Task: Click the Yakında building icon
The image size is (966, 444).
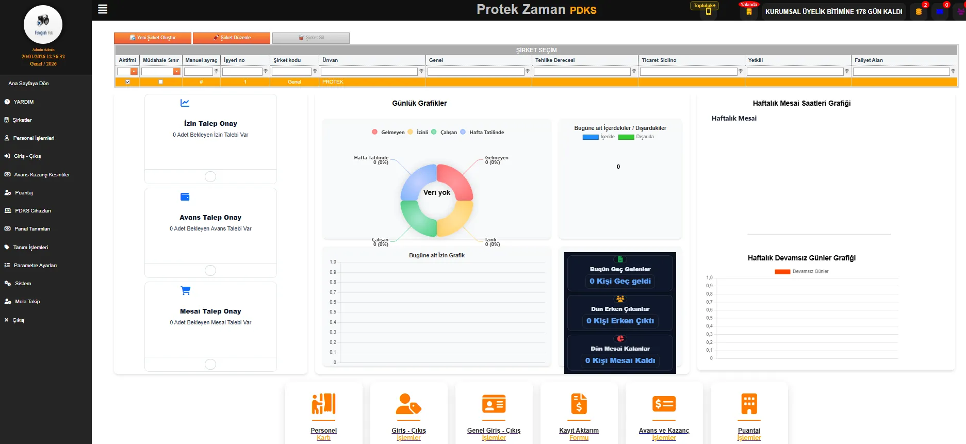Action: pos(749,12)
